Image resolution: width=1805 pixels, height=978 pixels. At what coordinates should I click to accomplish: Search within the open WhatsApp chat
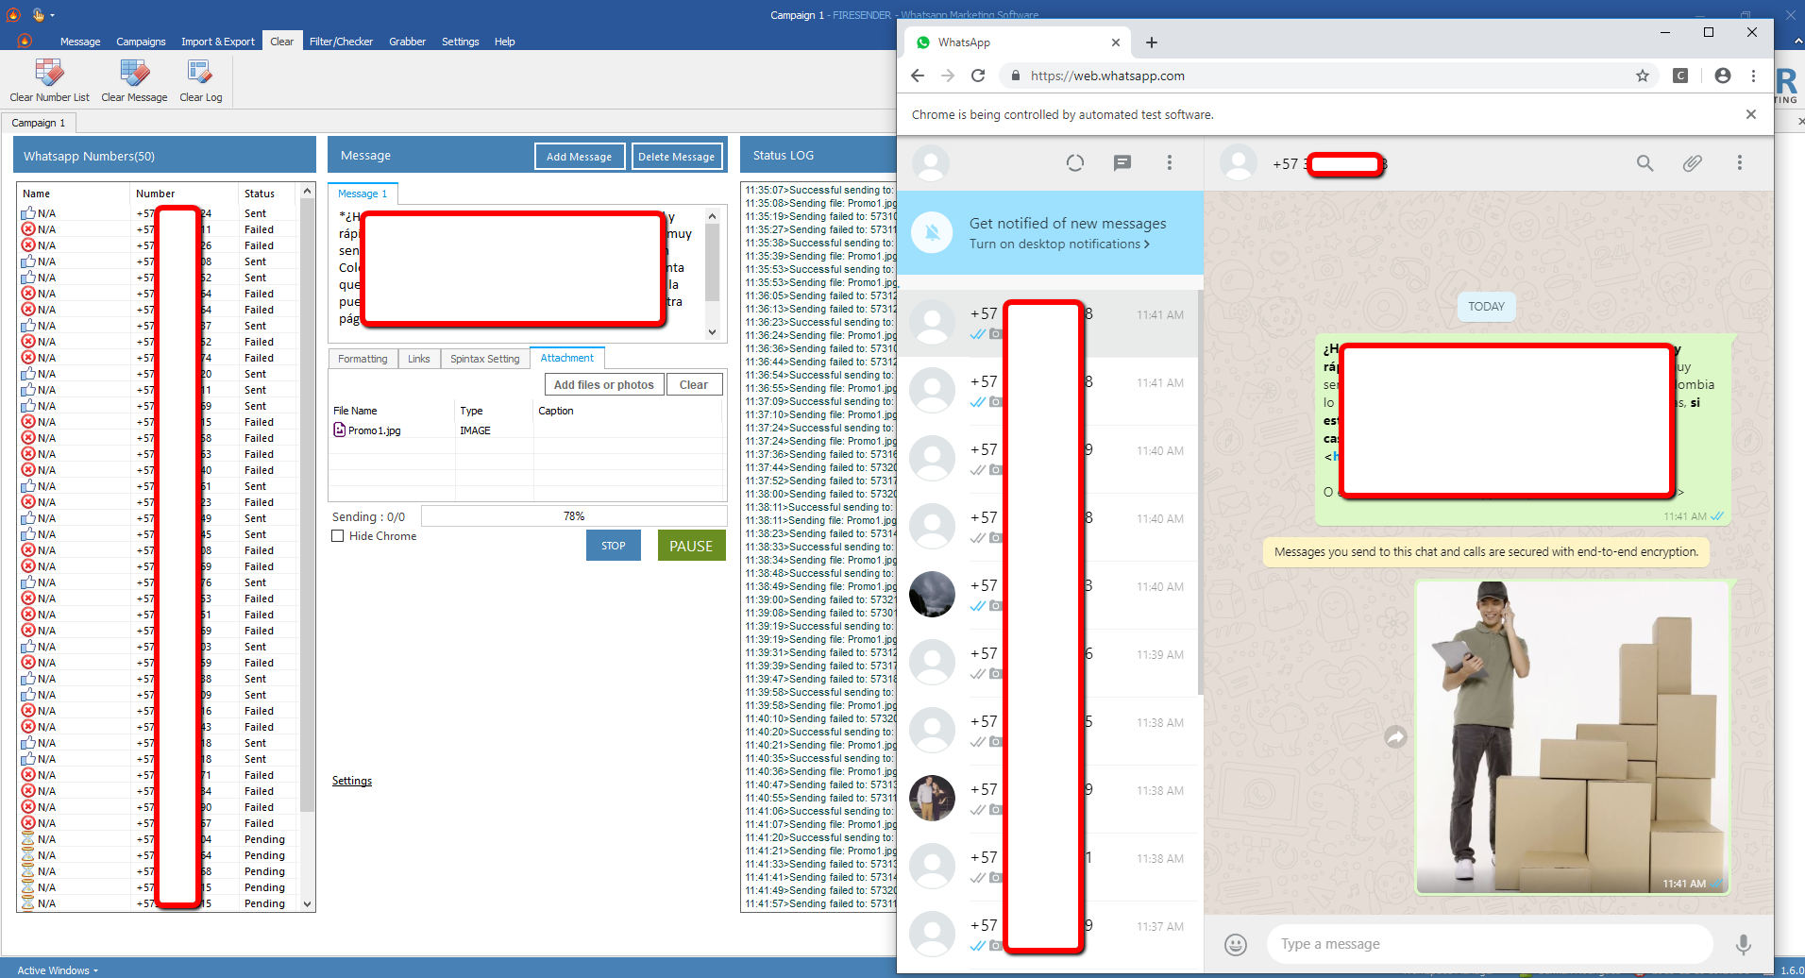point(1645,163)
